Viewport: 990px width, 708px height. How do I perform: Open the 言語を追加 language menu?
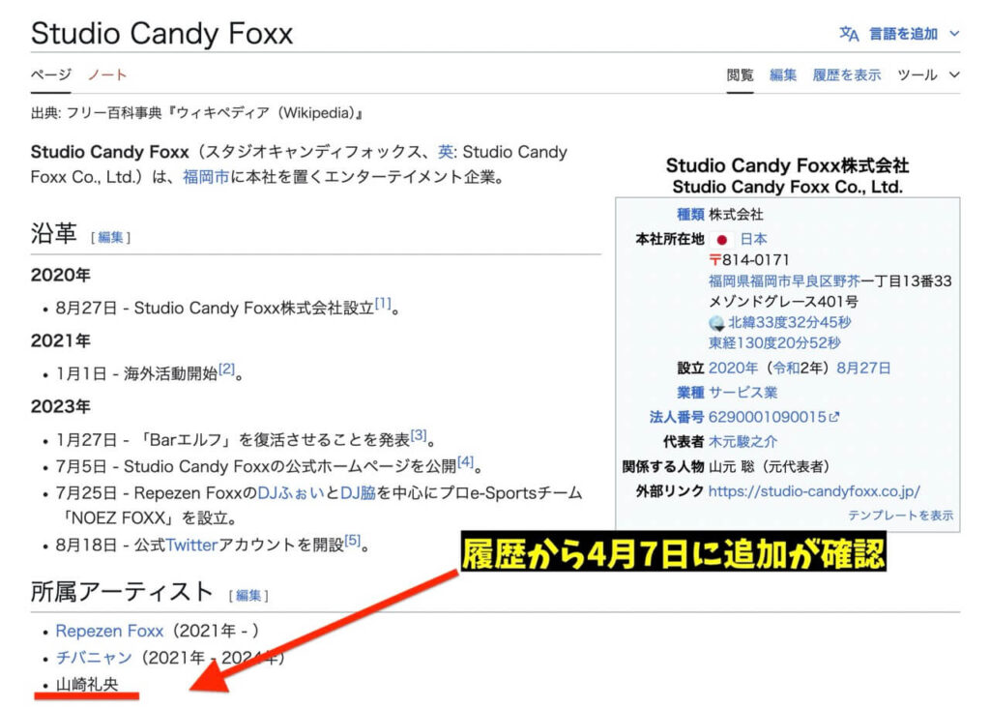point(904,34)
